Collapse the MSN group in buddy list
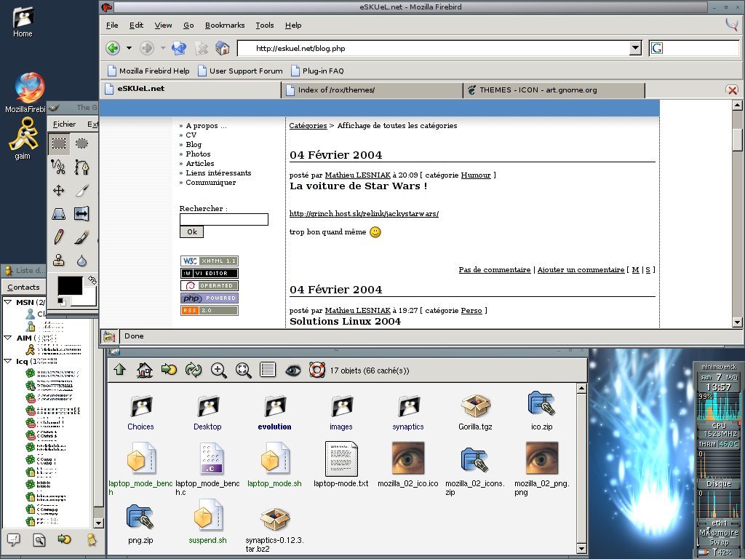Screen dimensions: 745x559 click(x=8, y=302)
